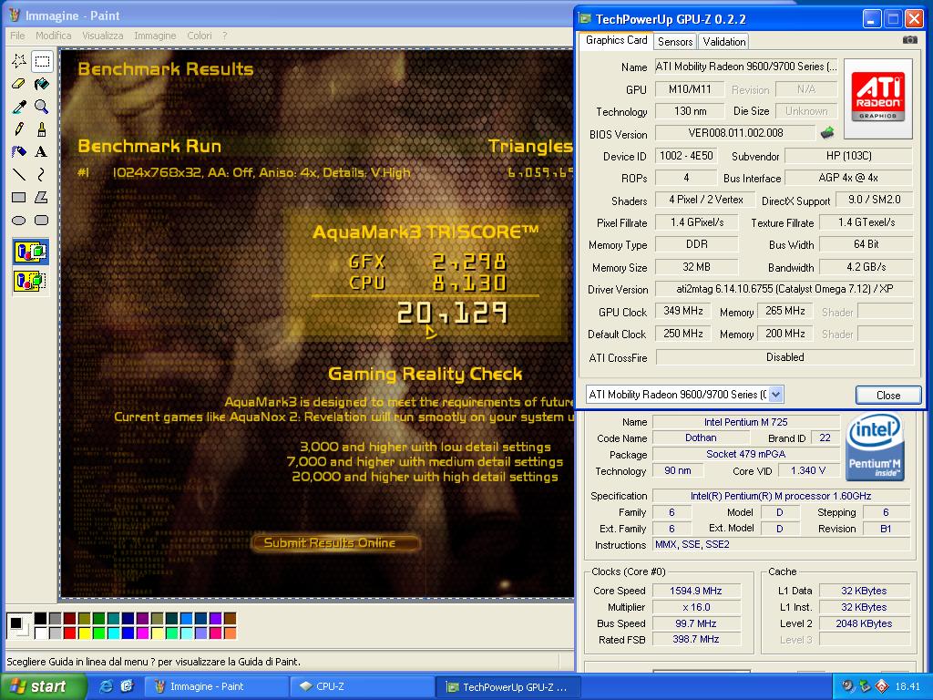Open the Immagine menu in Paint
The width and height of the screenshot is (933, 700).
click(155, 36)
